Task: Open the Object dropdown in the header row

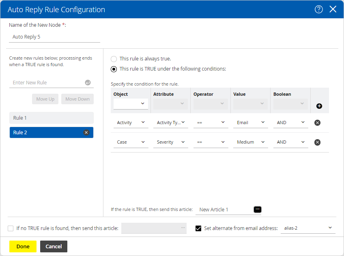Action: click(x=131, y=104)
